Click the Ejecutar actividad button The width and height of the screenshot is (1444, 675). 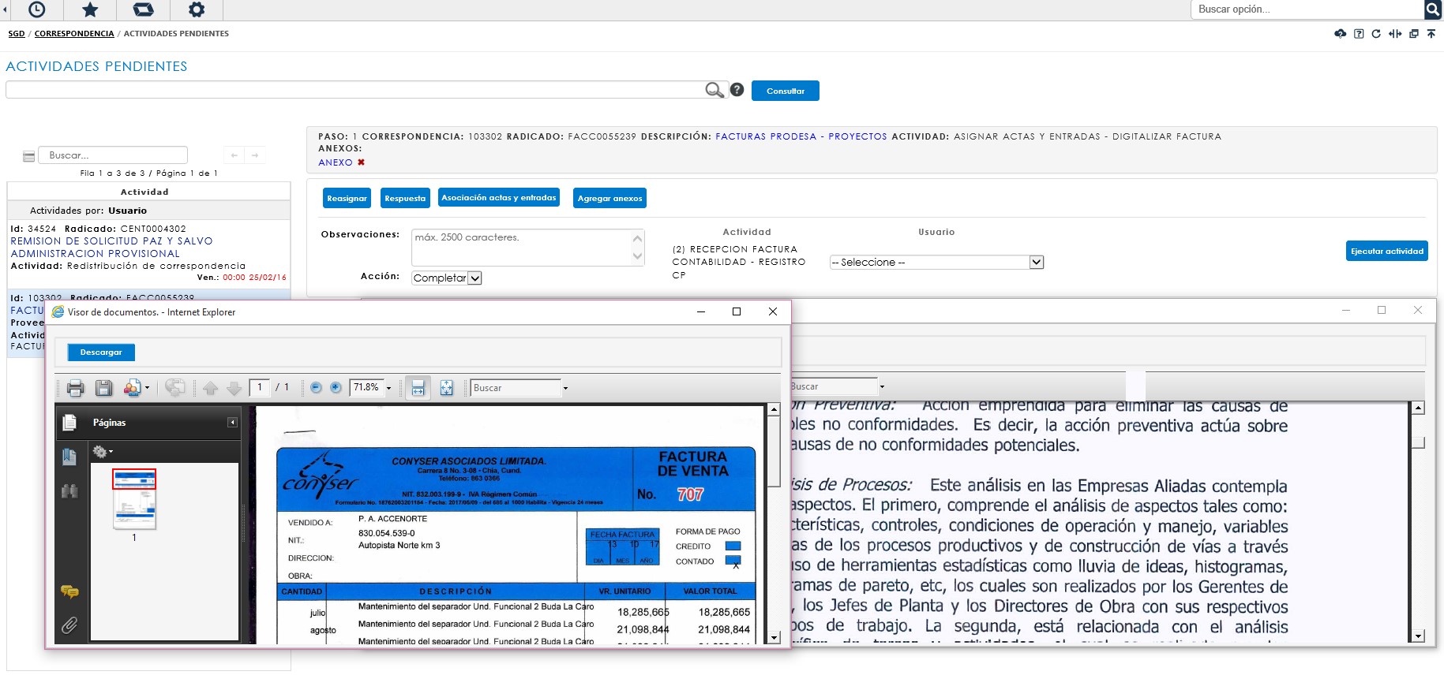click(1387, 251)
